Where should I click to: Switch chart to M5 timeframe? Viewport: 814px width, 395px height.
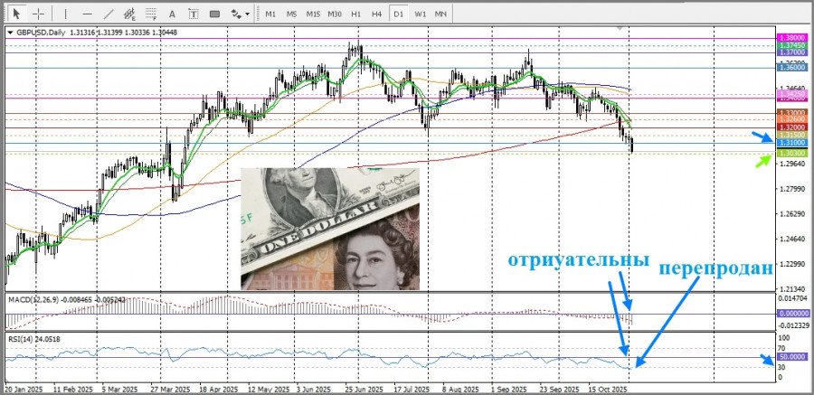tap(292, 14)
